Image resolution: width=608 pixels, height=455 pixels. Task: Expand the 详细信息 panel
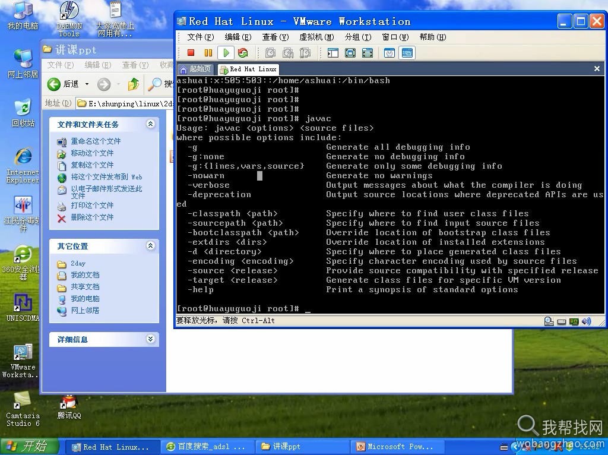[150, 339]
